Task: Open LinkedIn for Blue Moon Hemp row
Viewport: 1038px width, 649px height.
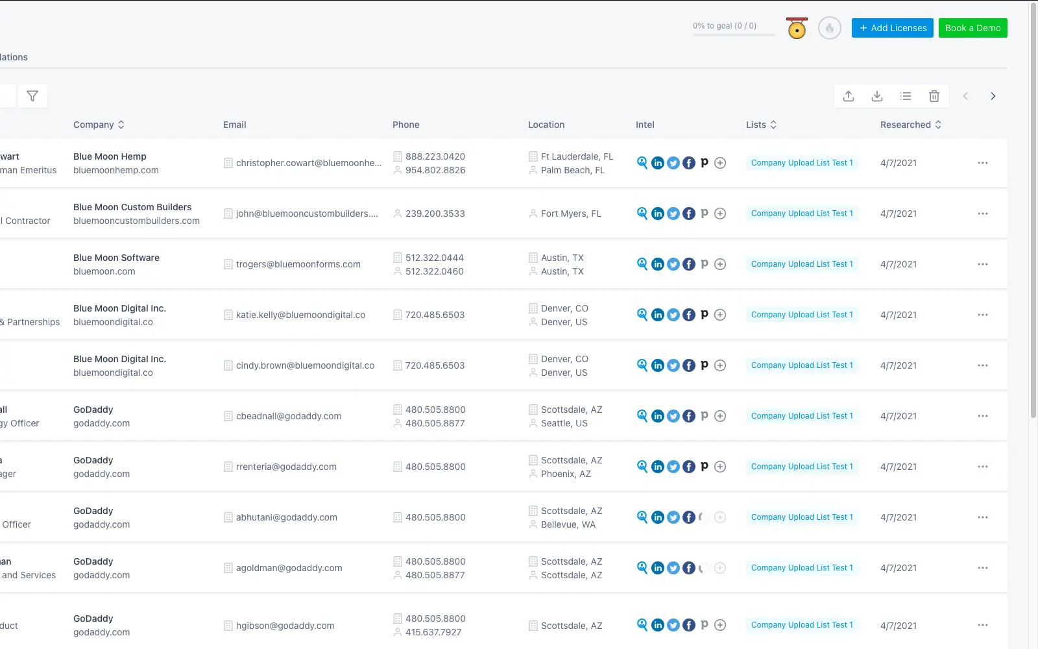Action: point(658,163)
